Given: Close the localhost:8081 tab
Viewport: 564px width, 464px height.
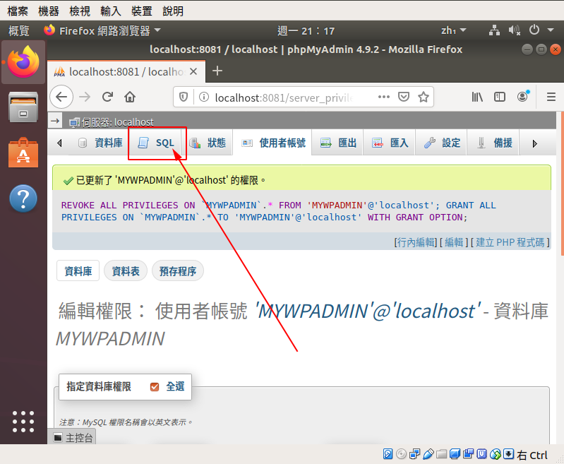Looking at the screenshot, I should [x=193, y=71].
